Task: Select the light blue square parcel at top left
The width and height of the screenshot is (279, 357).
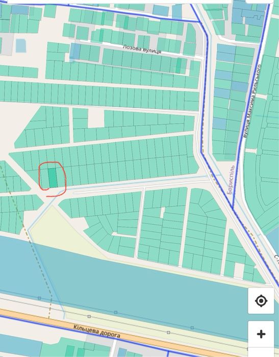Action: (21, 46)
